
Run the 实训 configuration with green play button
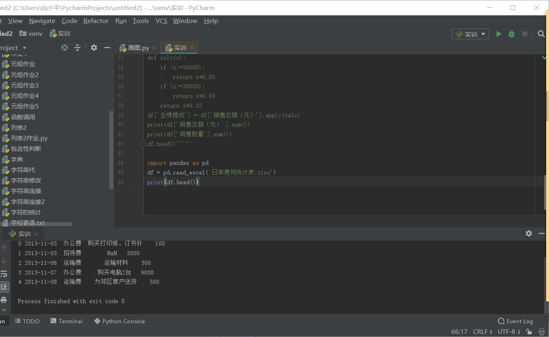pyautogui.click(x=499, y=34)
